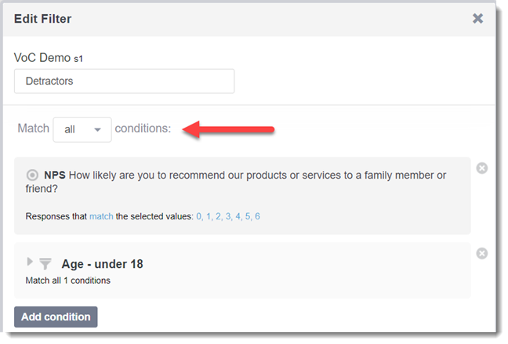Click value 6 in selected values

257,216
